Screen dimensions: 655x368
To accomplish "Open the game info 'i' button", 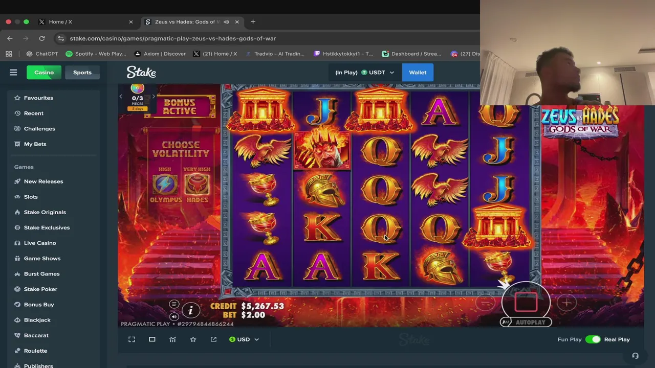I will pos(190,310).
